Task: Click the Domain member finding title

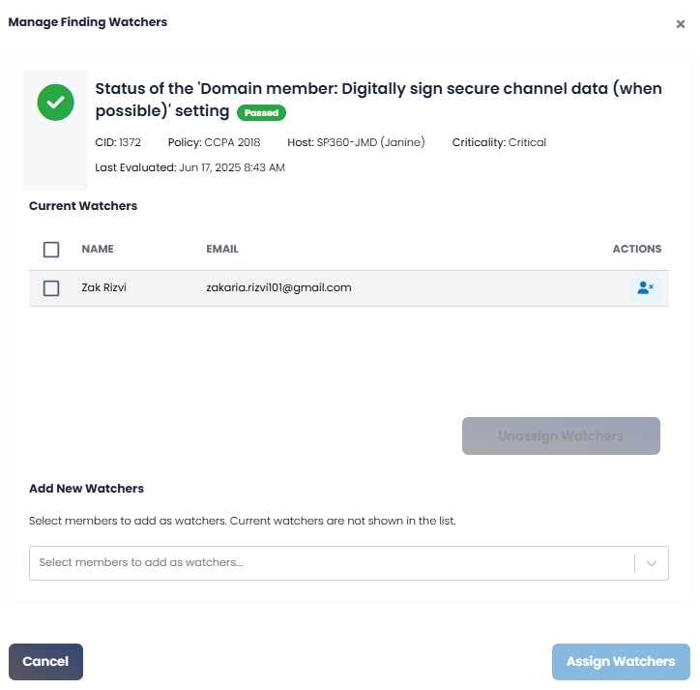Action: pos(379,100)
